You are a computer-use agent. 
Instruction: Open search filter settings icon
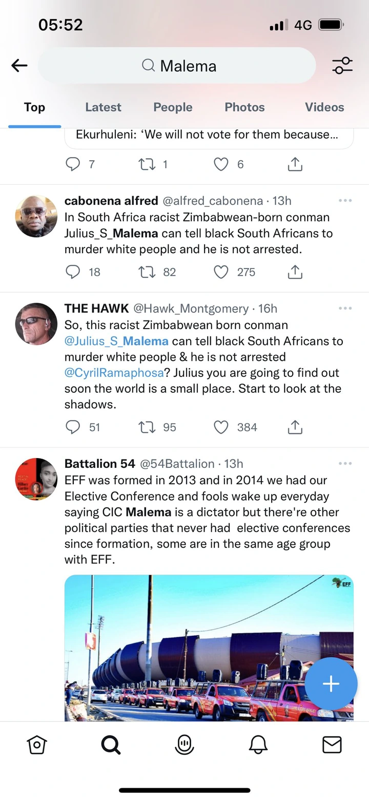pos(342,66)
